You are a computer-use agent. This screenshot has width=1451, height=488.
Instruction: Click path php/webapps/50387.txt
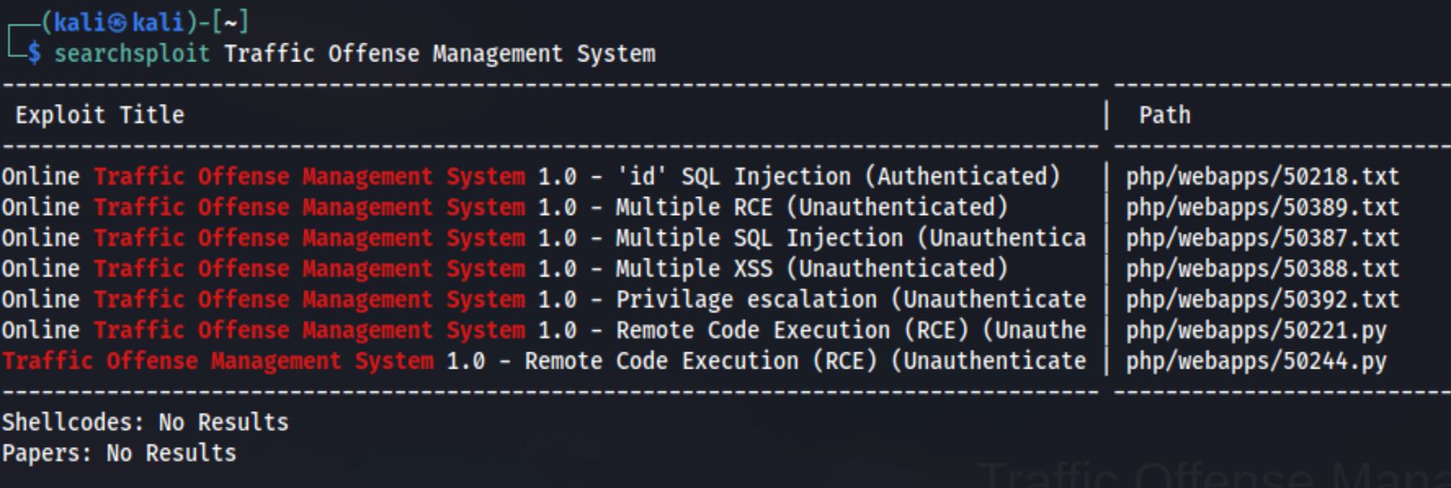1261,238
